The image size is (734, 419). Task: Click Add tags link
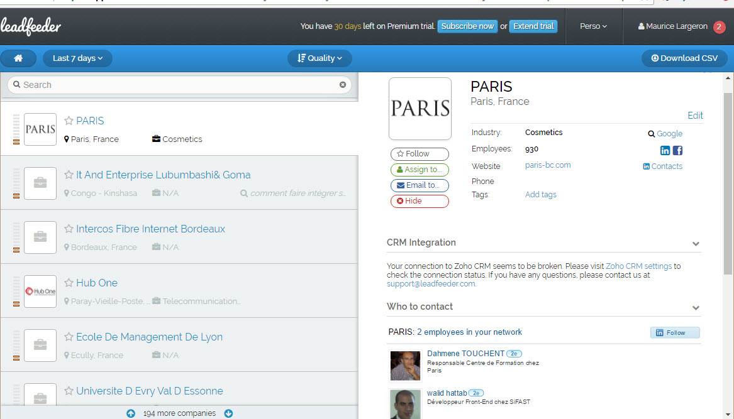point(541,195)
